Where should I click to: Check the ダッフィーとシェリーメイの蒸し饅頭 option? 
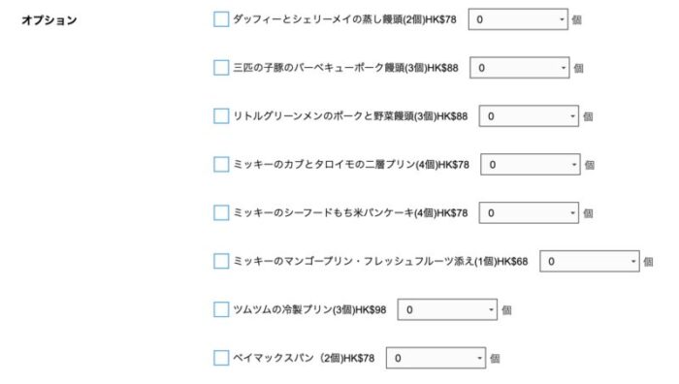221,19
